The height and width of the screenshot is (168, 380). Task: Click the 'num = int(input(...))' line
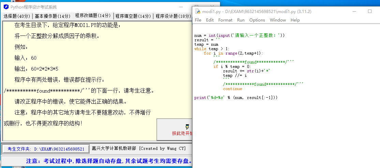pyautogui.click(x=239, y=36)
